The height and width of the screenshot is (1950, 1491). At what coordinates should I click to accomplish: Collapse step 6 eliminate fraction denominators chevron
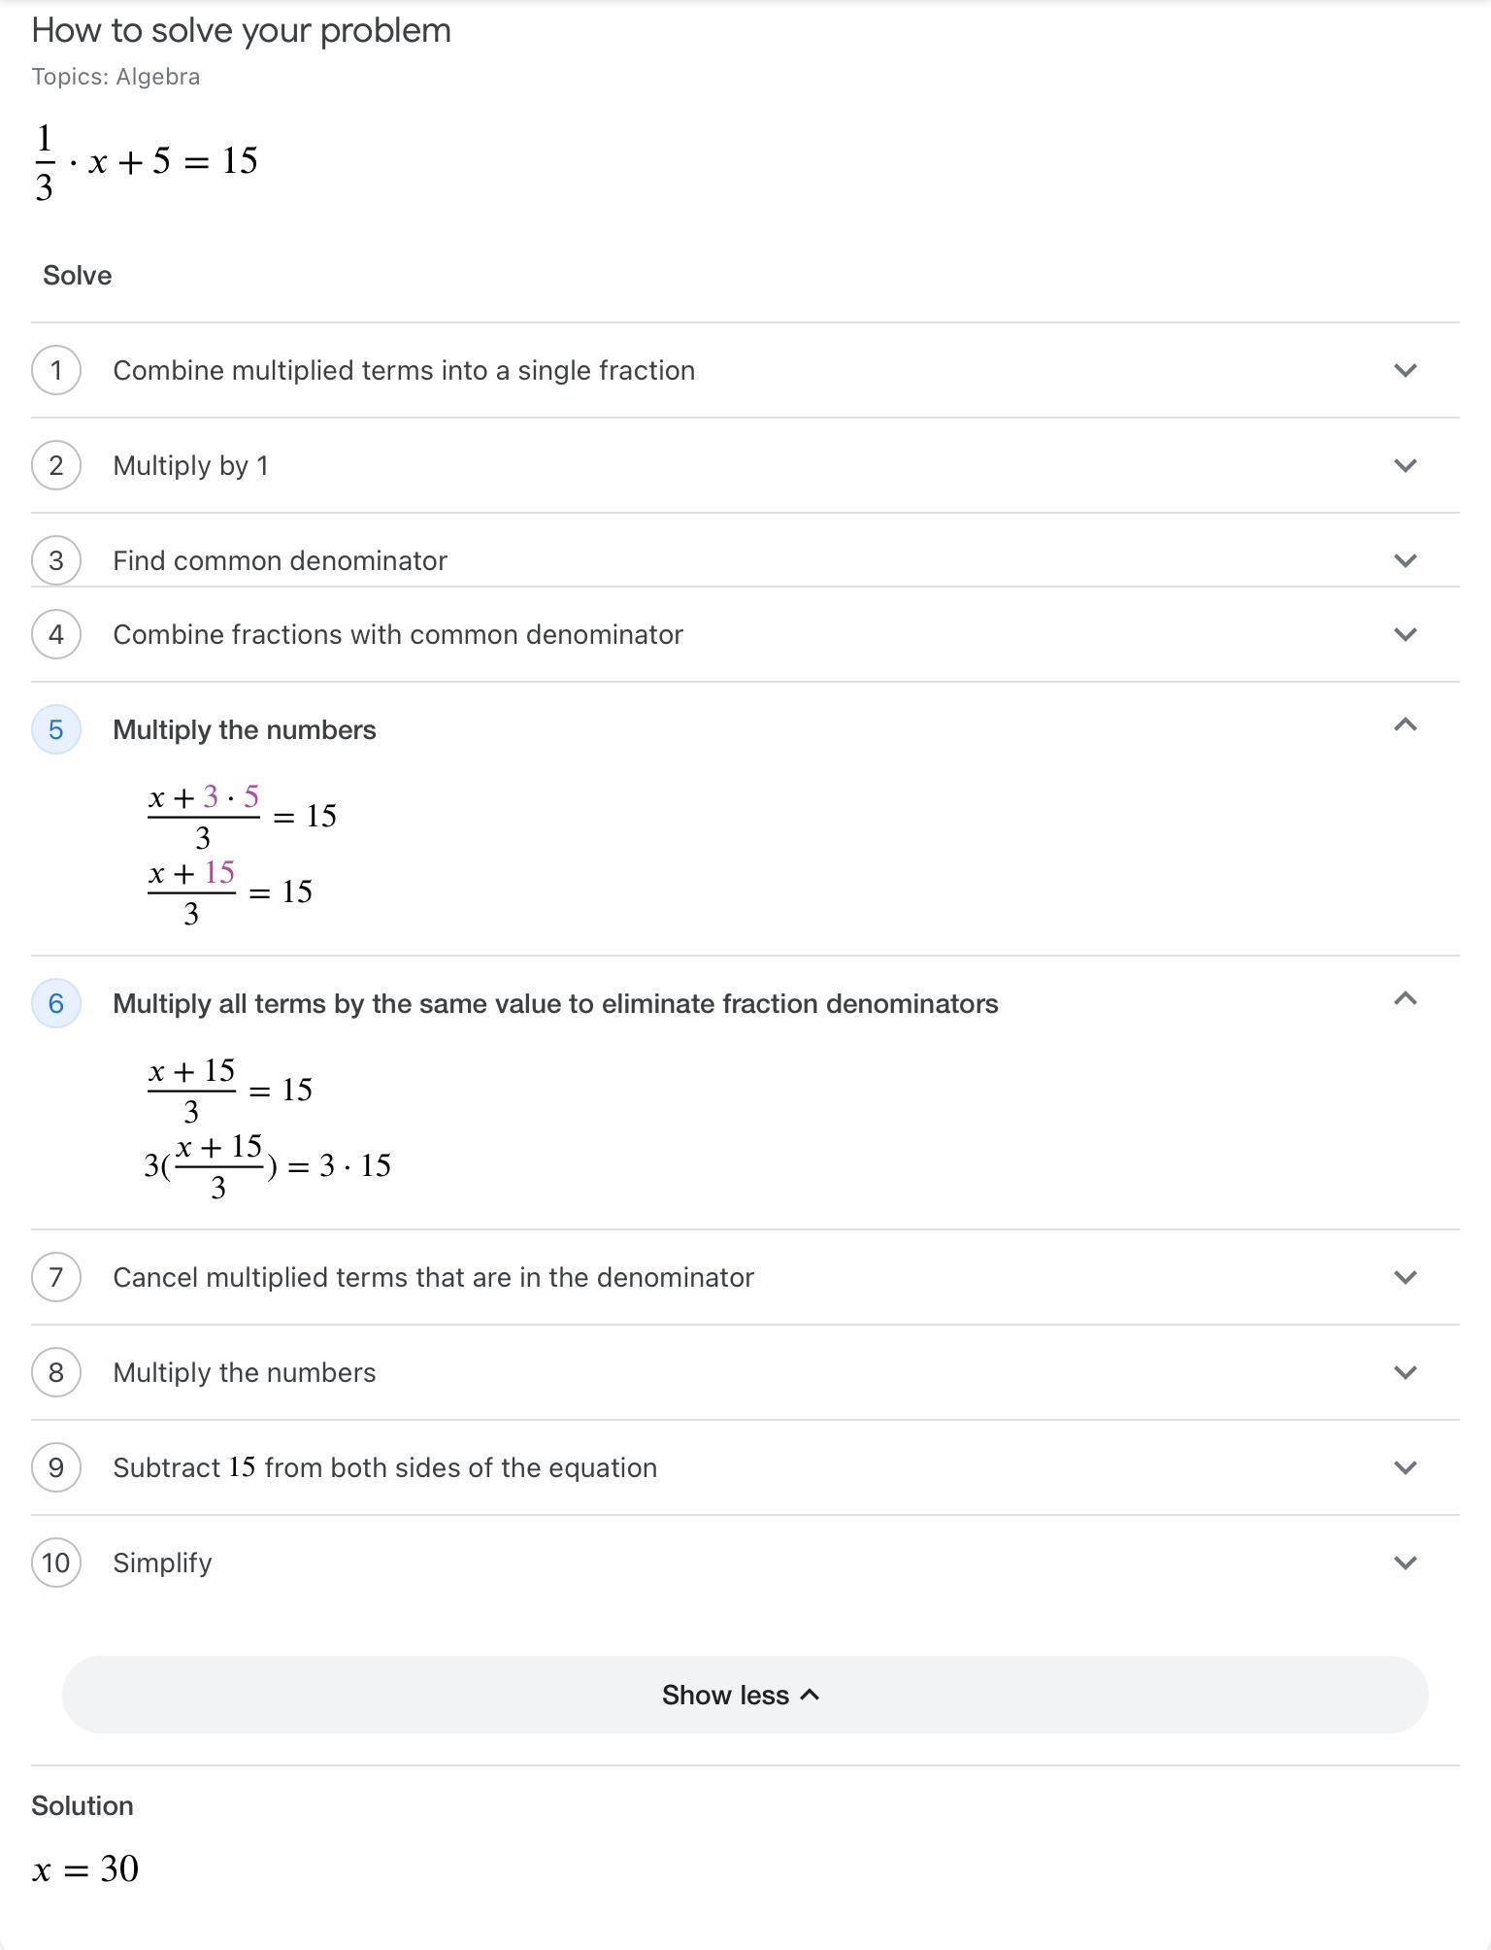pos(1405,999)
